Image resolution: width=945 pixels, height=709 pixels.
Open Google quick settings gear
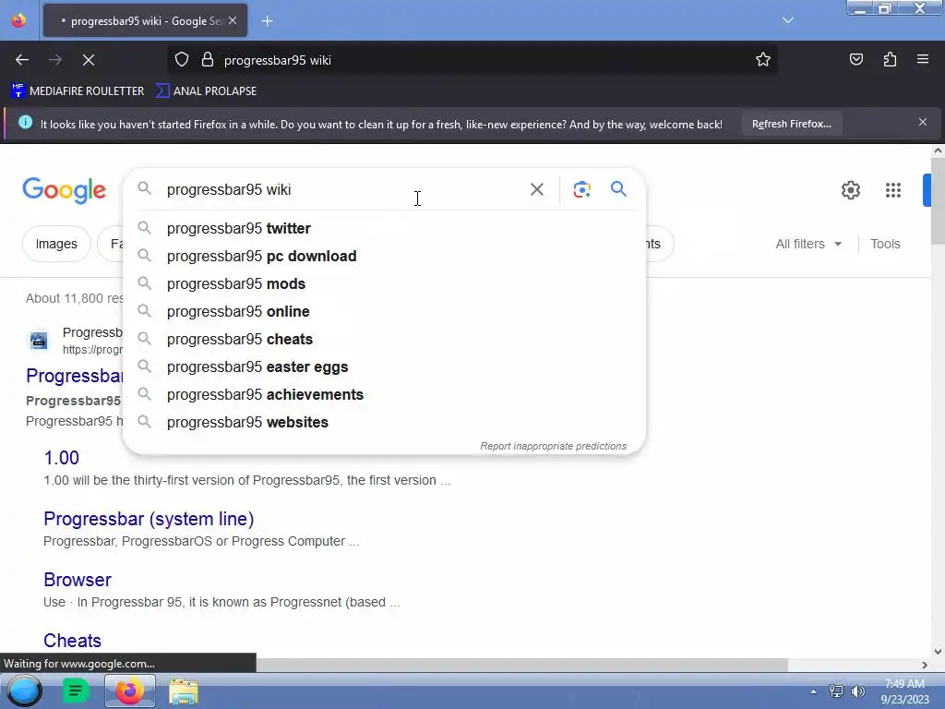(x=850, y=190)
